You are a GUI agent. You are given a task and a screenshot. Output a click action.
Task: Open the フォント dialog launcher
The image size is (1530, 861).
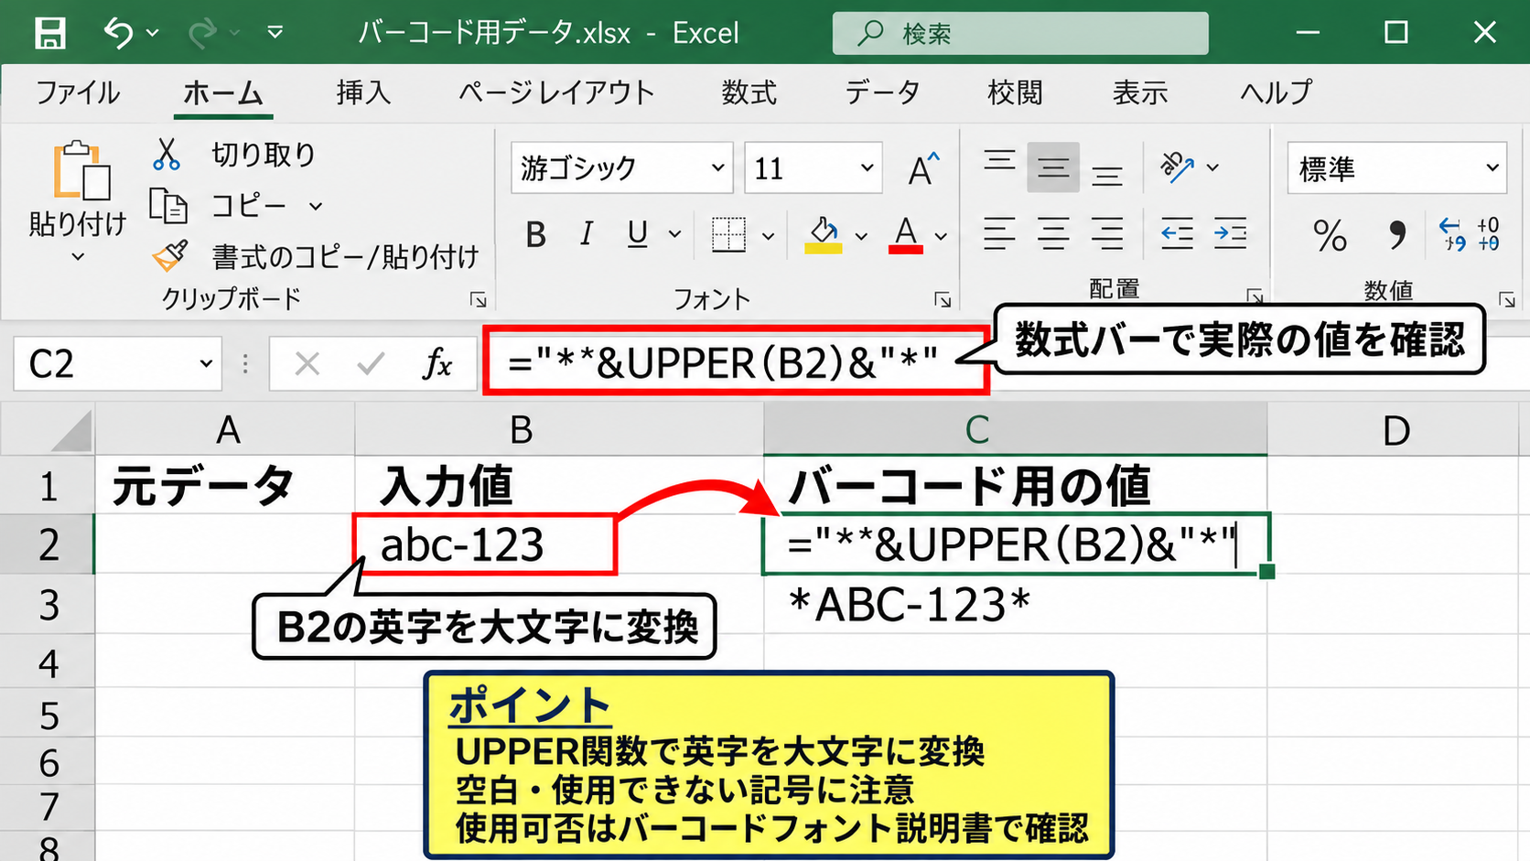pos(943,299)
